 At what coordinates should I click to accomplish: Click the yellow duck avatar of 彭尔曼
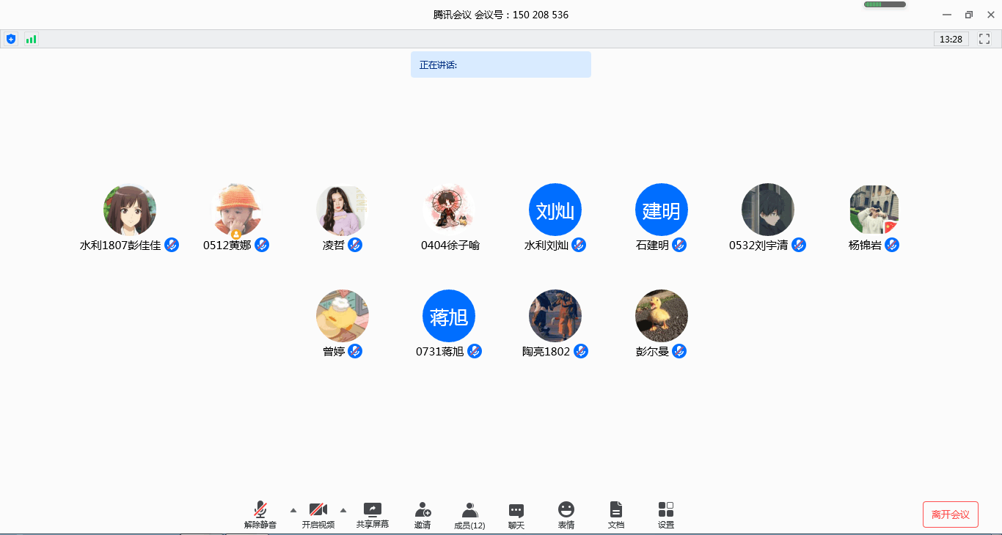point(662,316)
